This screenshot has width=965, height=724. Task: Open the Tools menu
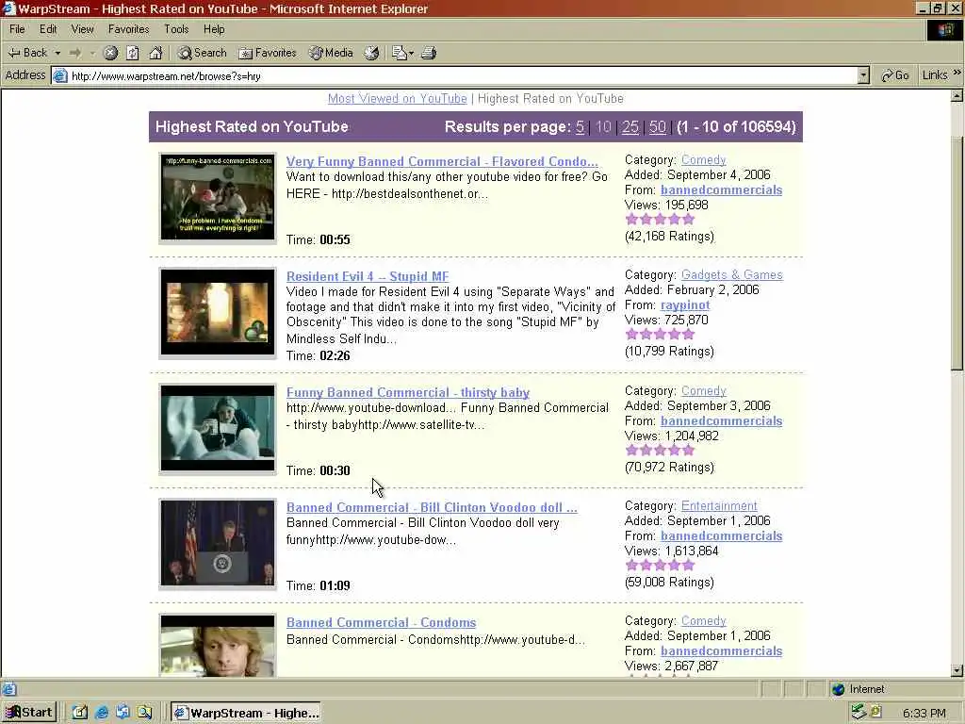[x=176, y=29]
